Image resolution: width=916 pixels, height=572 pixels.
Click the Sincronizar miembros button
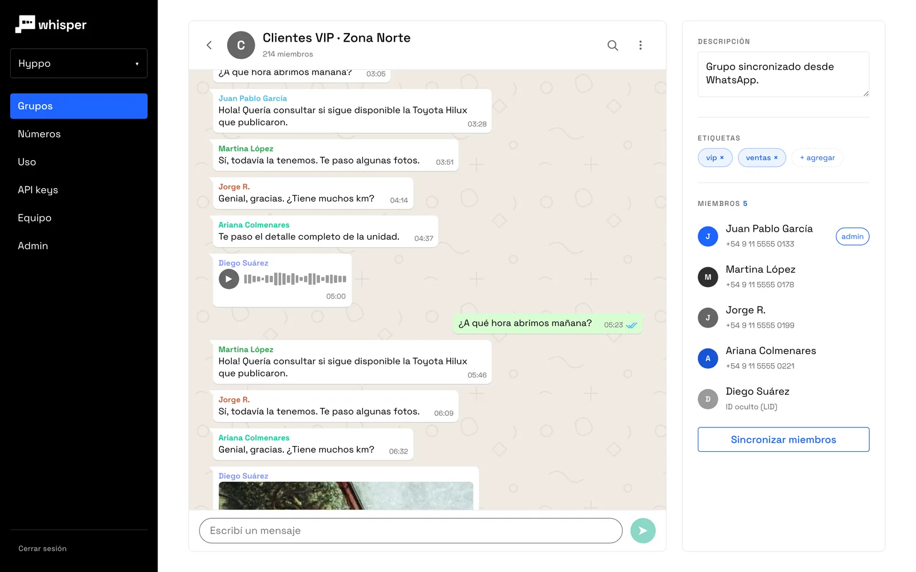pyautogui.click(x=783, y=439)
